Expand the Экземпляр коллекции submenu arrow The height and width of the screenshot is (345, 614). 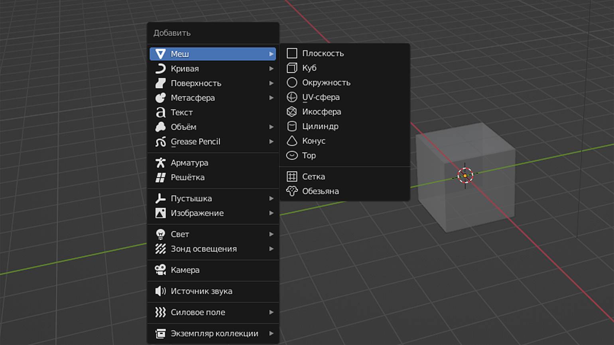pos(271,333)
